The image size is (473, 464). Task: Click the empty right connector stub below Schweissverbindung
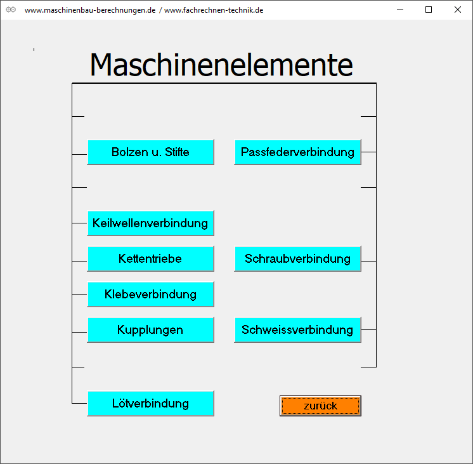pyautogui.click(x=368, y=368)
